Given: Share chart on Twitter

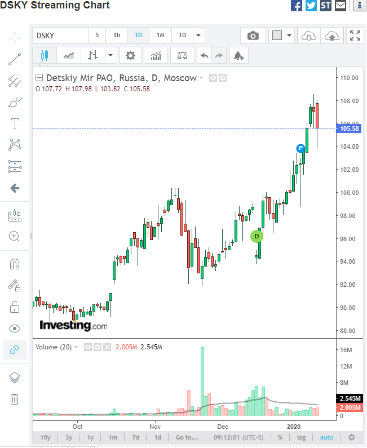Looking at the screenshot, I should tap(311, 6).
